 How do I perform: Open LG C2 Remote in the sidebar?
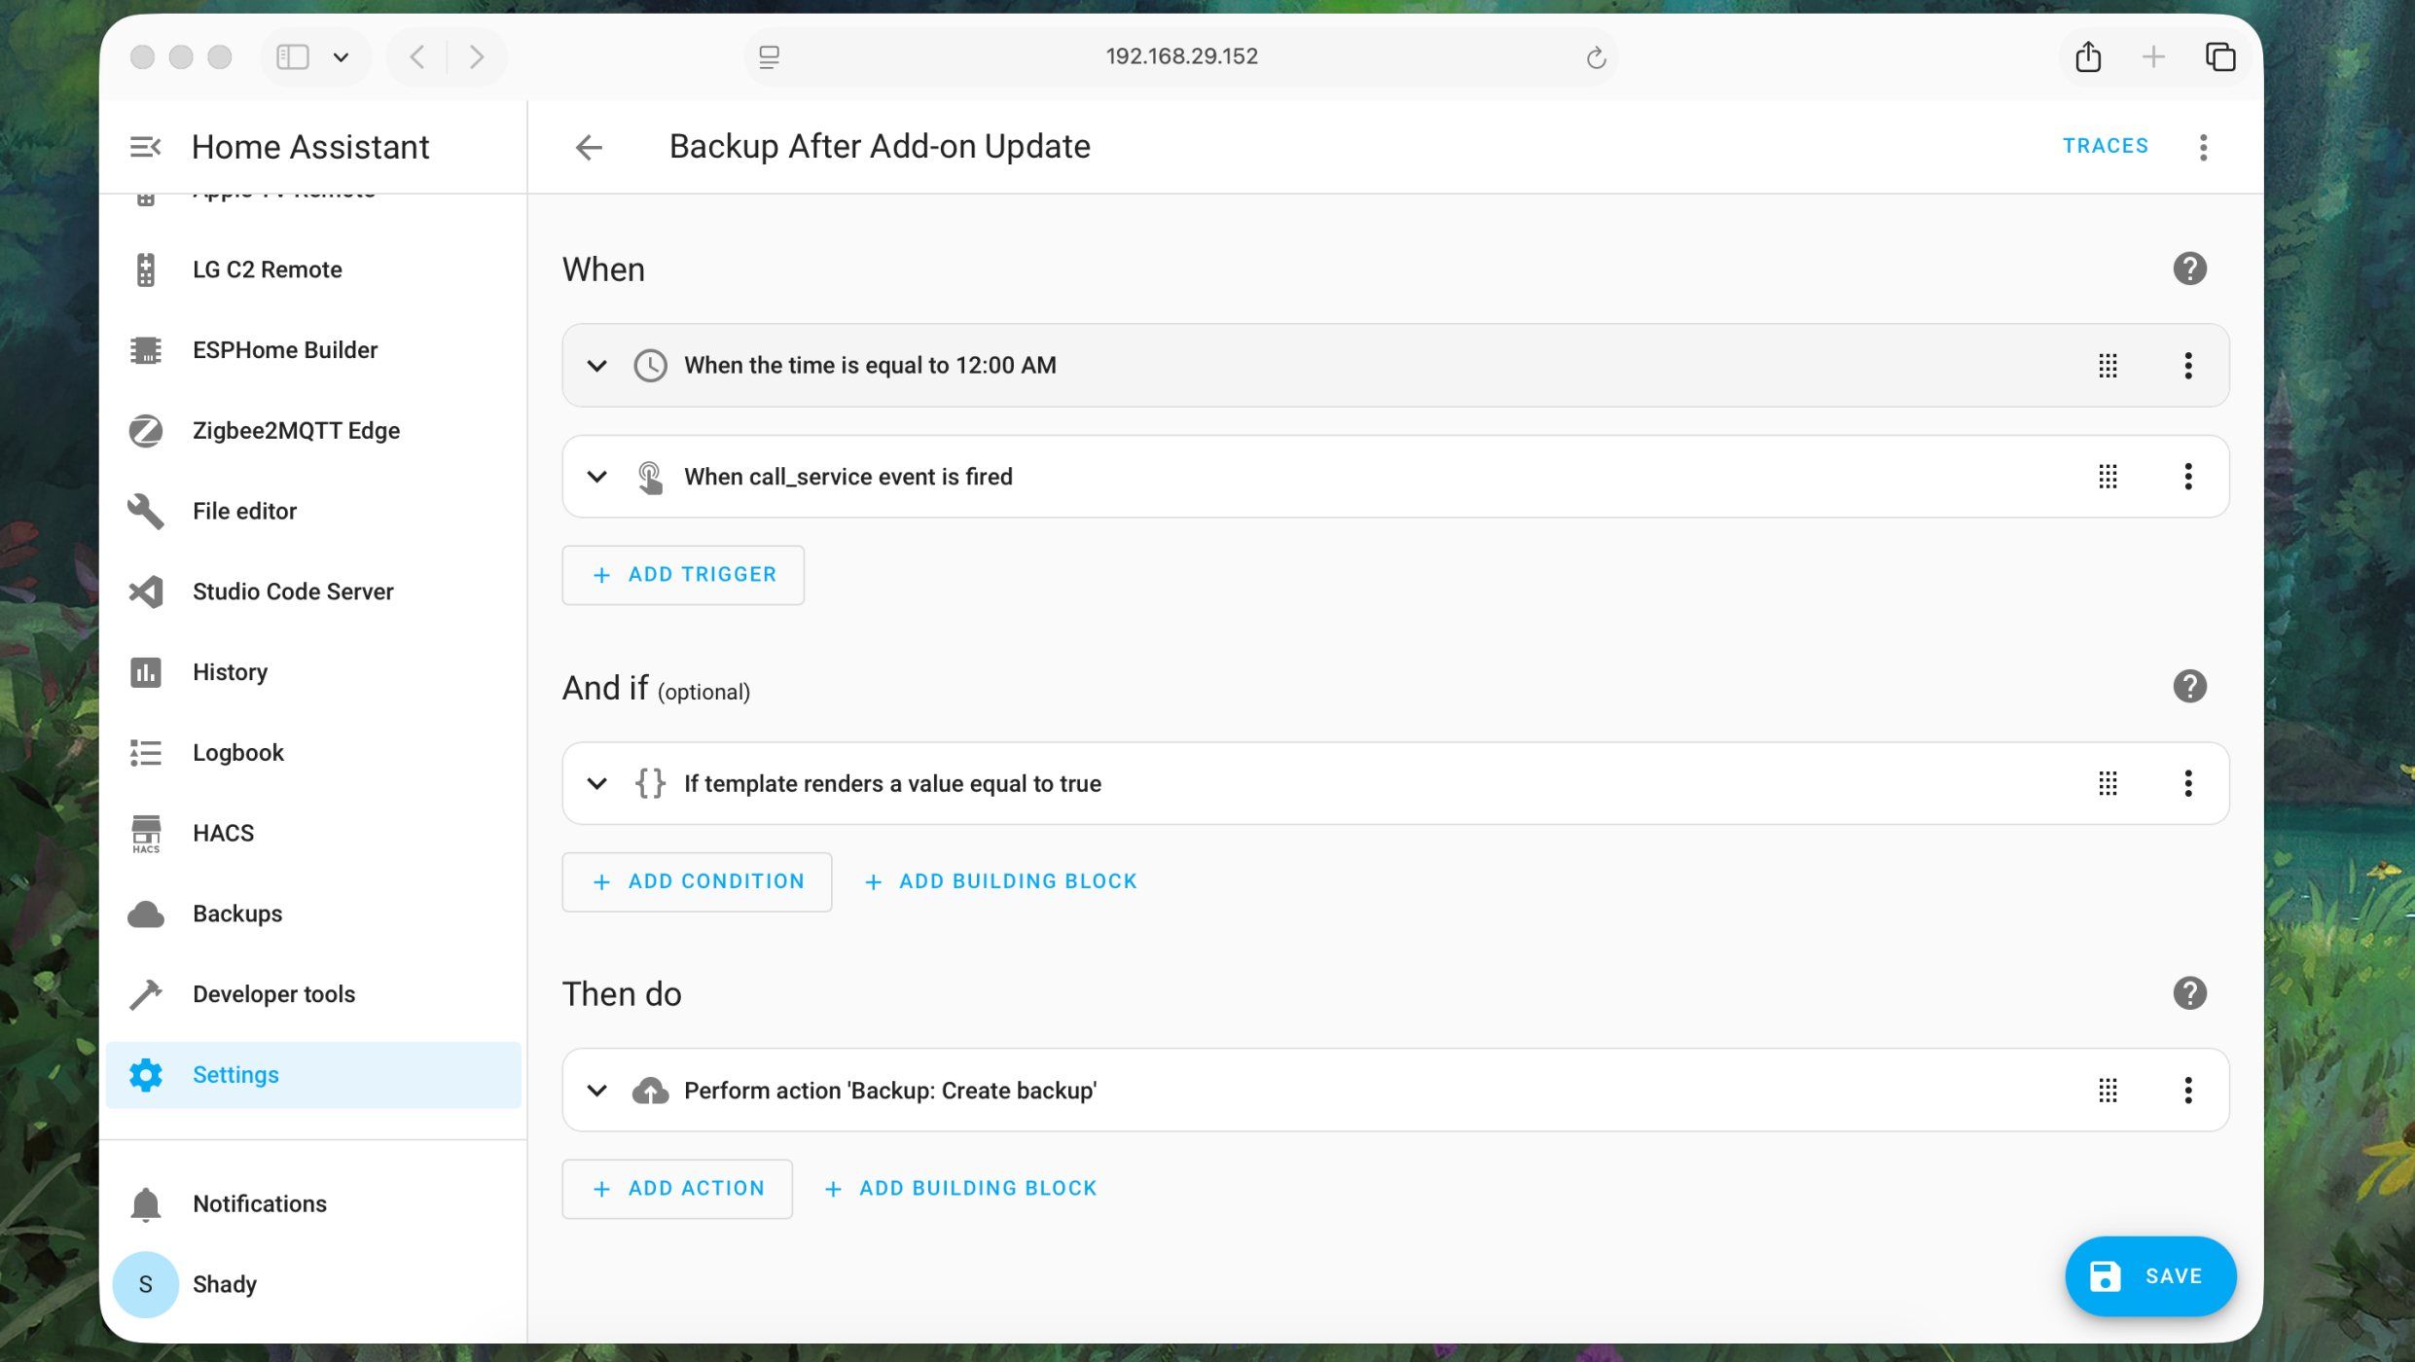click(313, 269)
